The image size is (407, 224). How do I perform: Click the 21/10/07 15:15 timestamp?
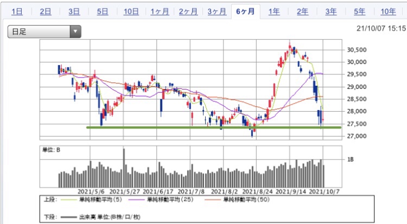pyautogui.click(x=381, y=29)
